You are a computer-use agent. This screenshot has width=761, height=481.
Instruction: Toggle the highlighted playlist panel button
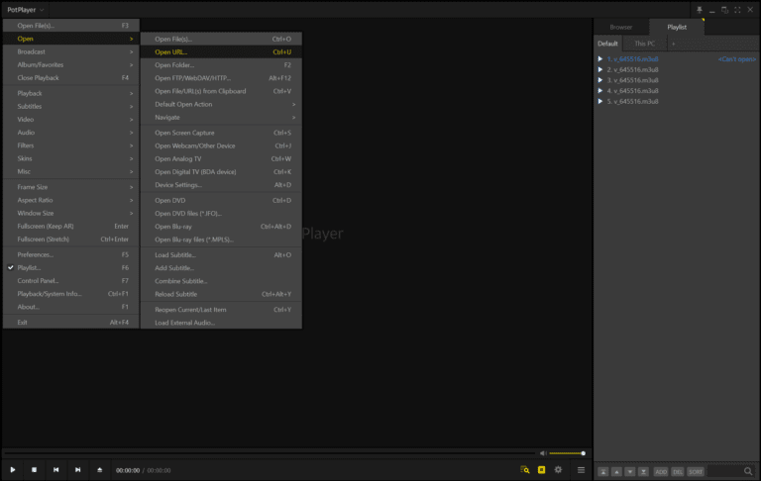click(541, 469)
